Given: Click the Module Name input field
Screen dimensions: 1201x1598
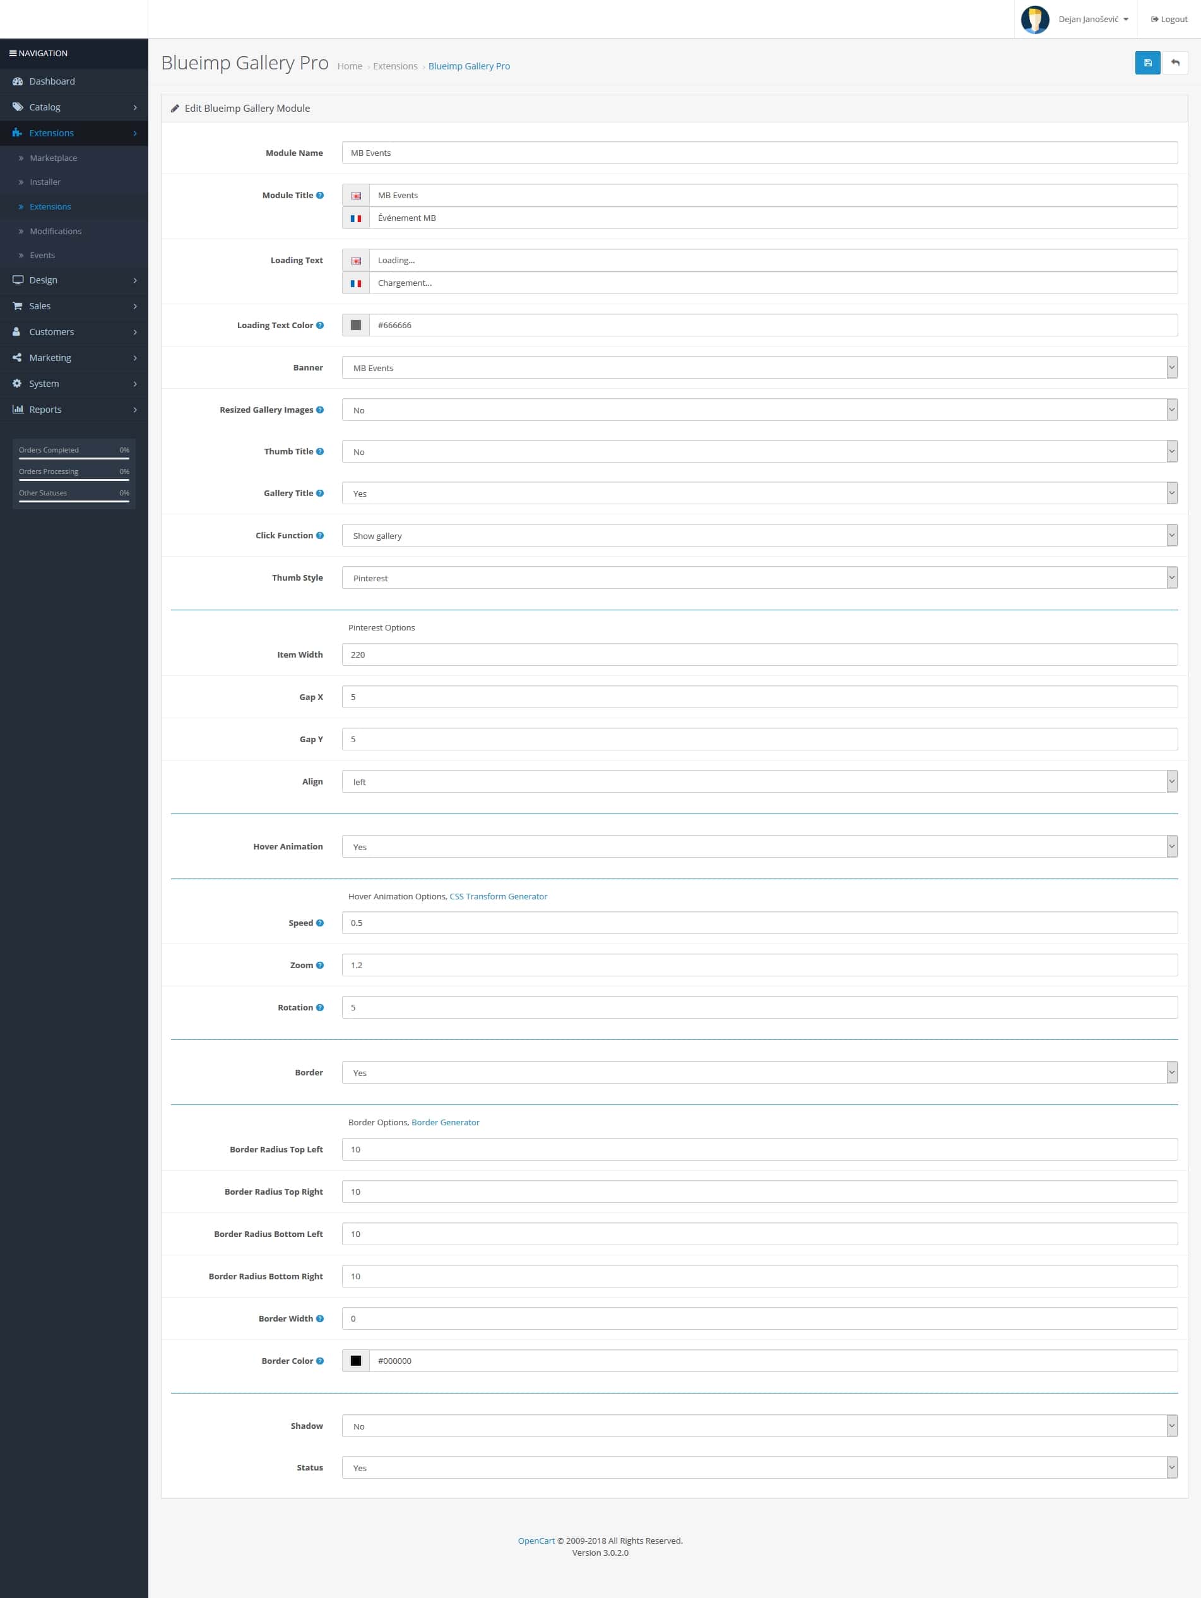Looking at the screenshot, I should (x=759, y=153).
